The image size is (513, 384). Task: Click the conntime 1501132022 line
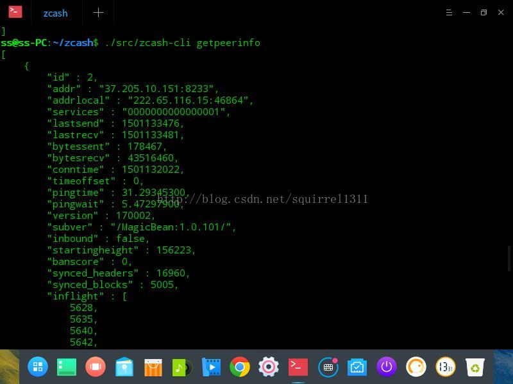coord(116,170)
